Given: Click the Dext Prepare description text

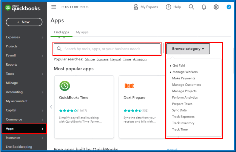Looking at the screenshot, I should [x=139, y=120].
